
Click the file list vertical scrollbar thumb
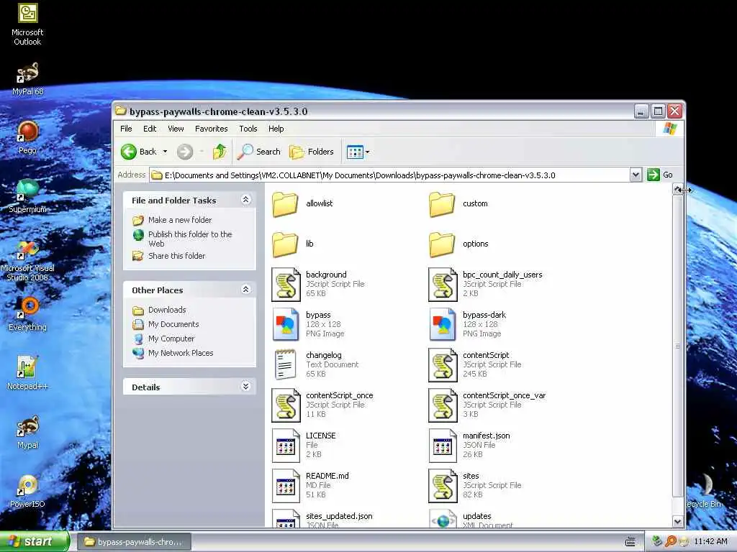[677, 346]
